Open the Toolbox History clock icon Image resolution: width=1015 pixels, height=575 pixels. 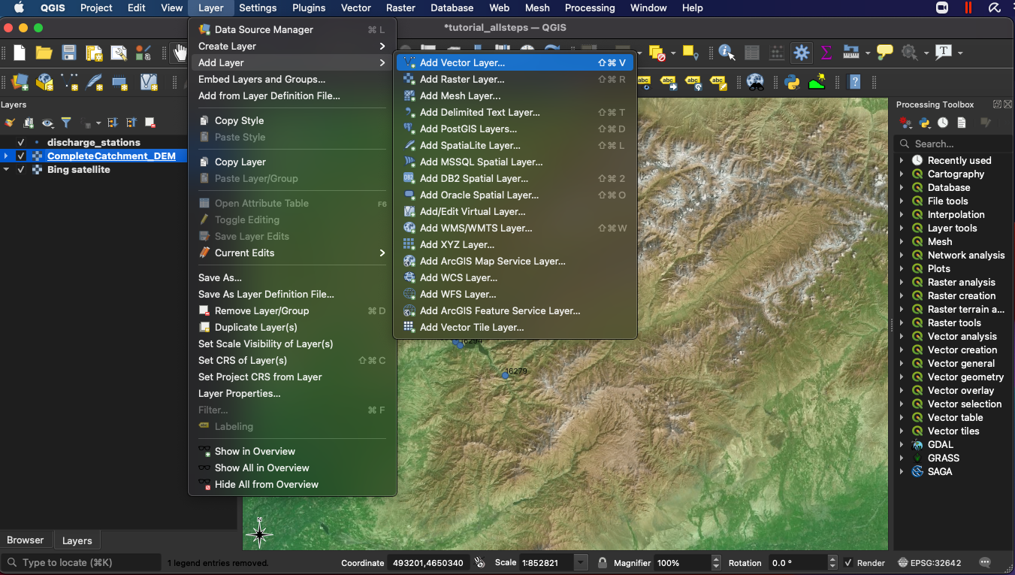pyautogui.click(x=942, y=123)
